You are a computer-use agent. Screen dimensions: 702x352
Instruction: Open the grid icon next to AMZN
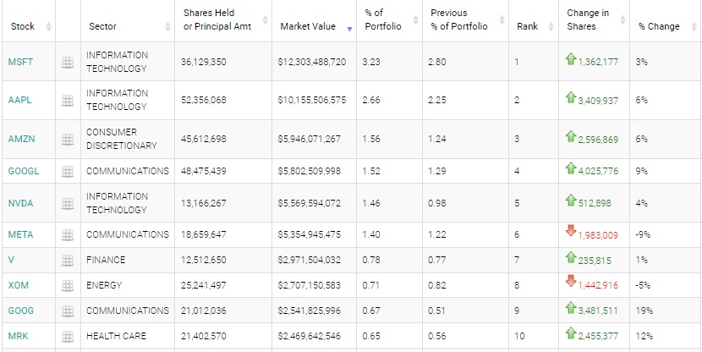pos(68,139)
